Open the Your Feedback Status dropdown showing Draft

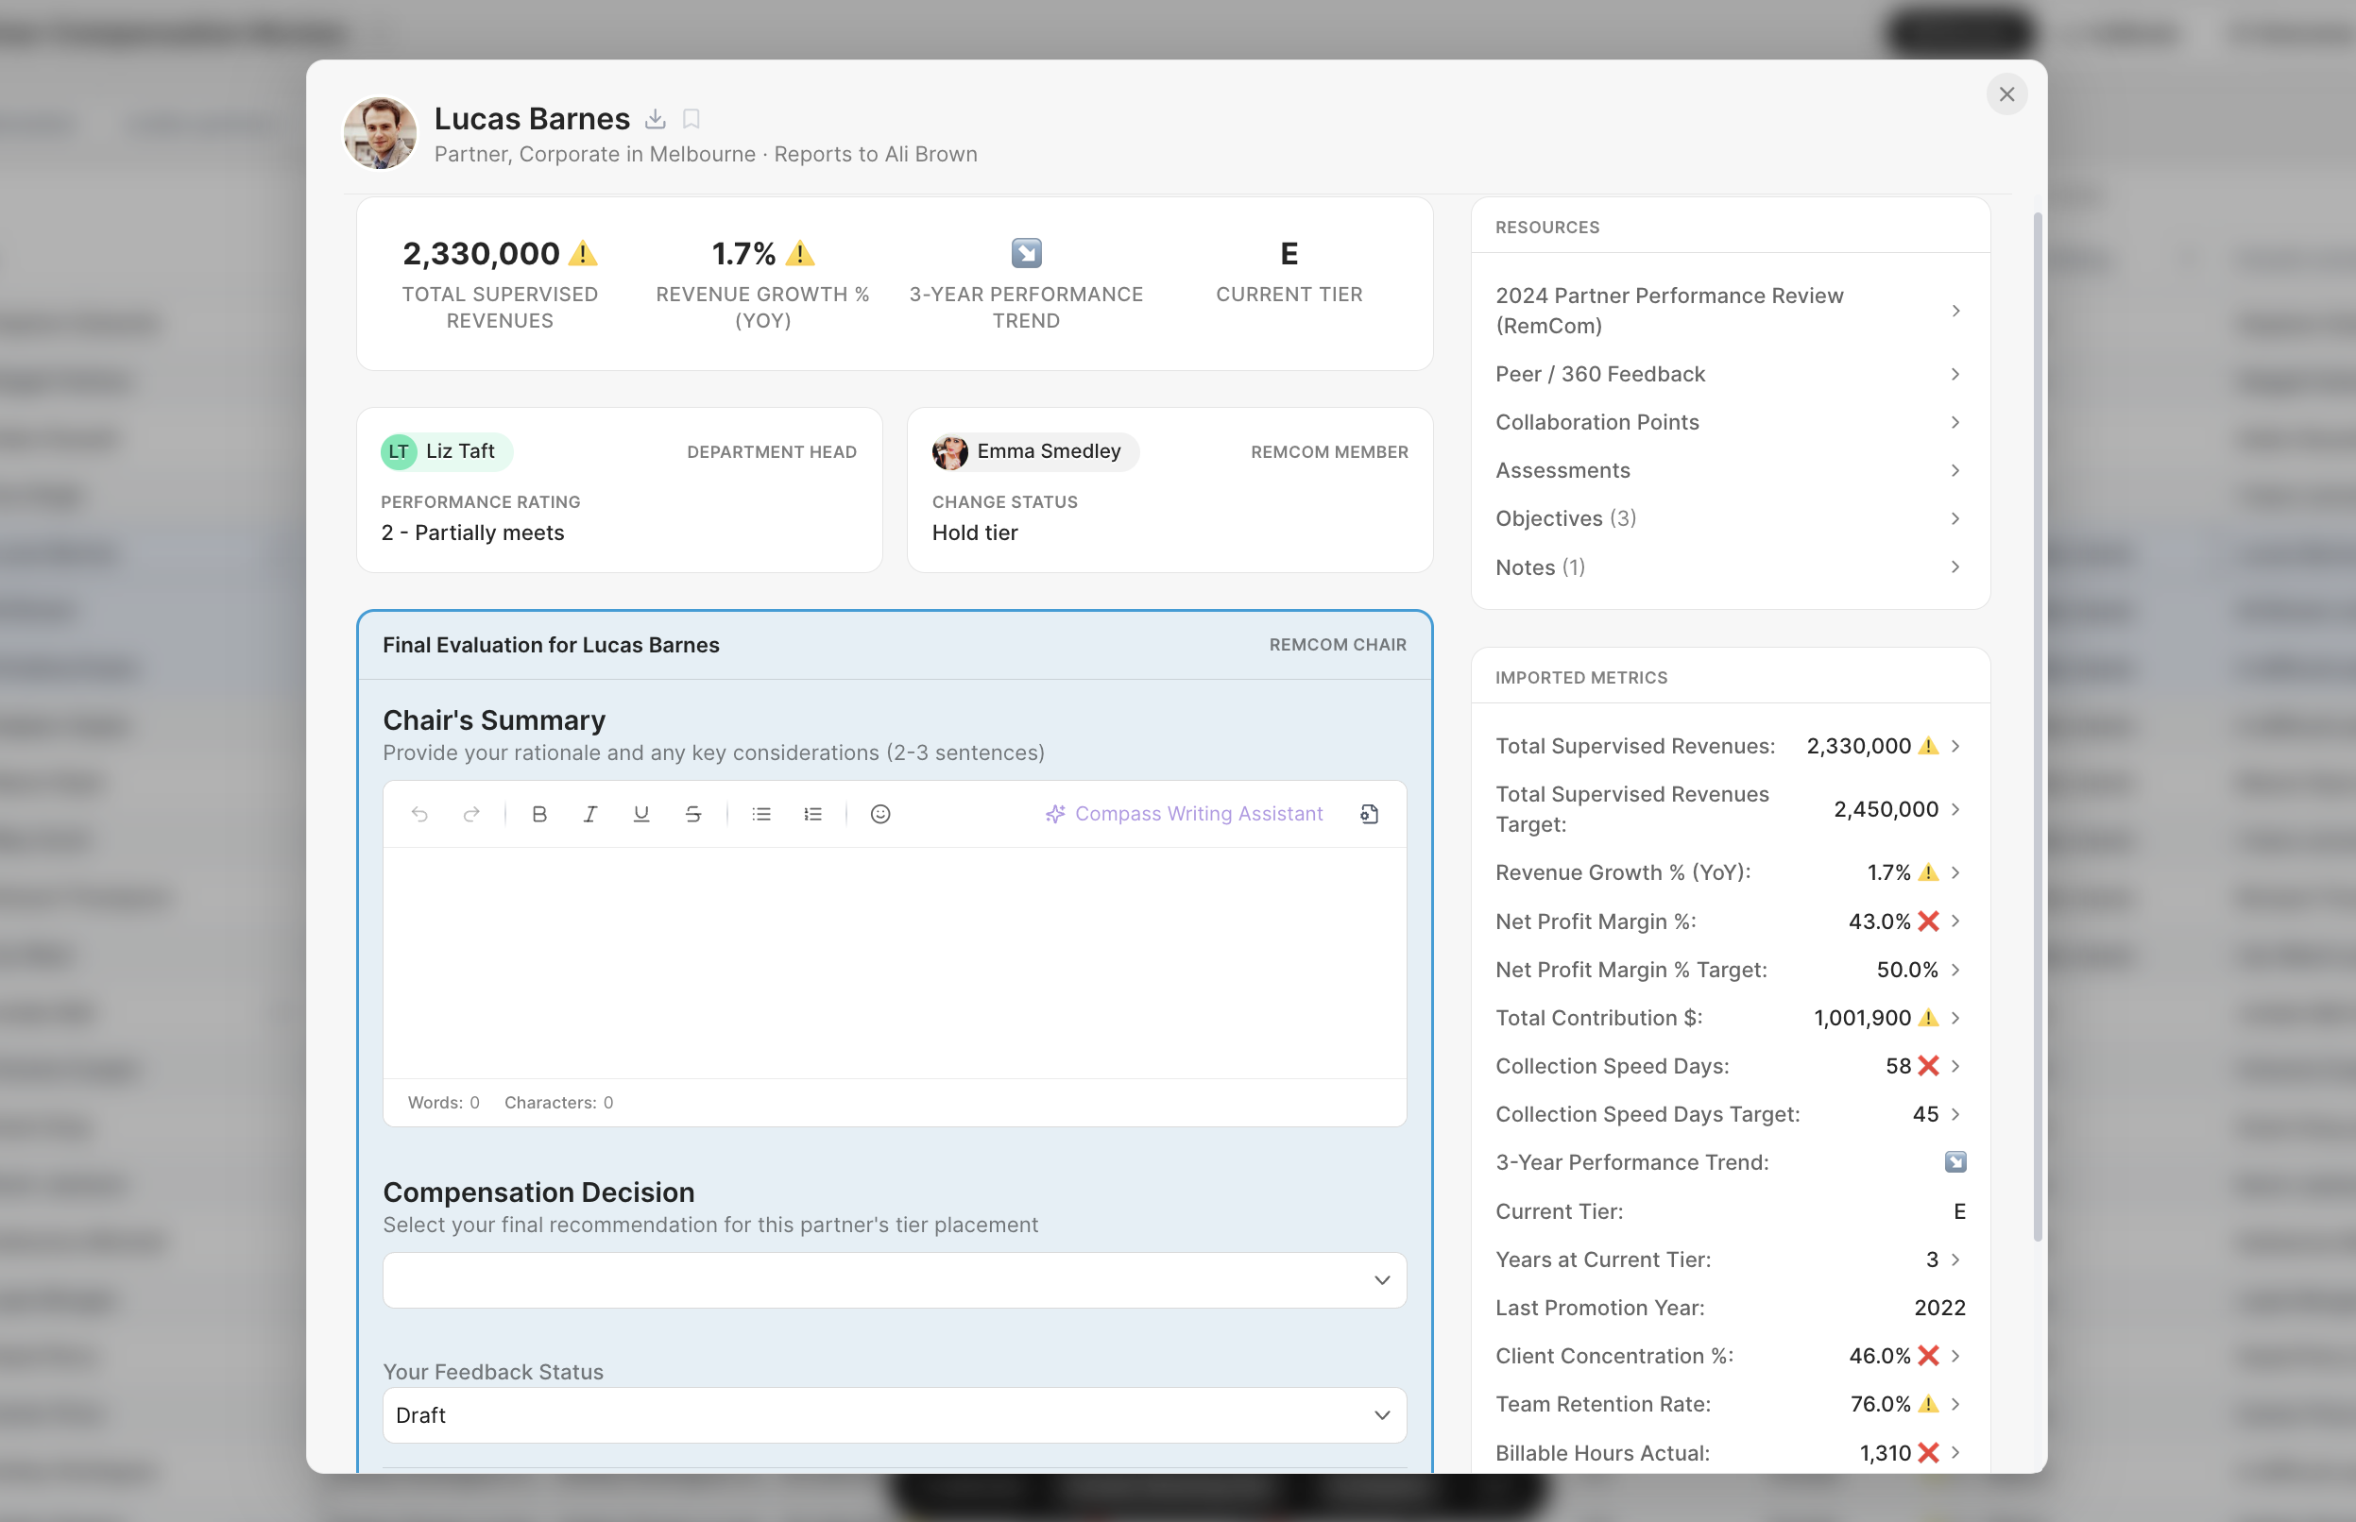pyautogui.click(x=894, y=1414)
